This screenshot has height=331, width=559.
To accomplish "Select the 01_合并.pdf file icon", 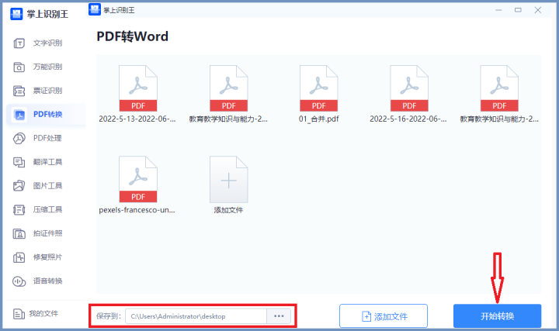I will (319, 88).
